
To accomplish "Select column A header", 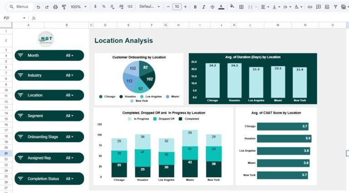I will click(28, 25).
